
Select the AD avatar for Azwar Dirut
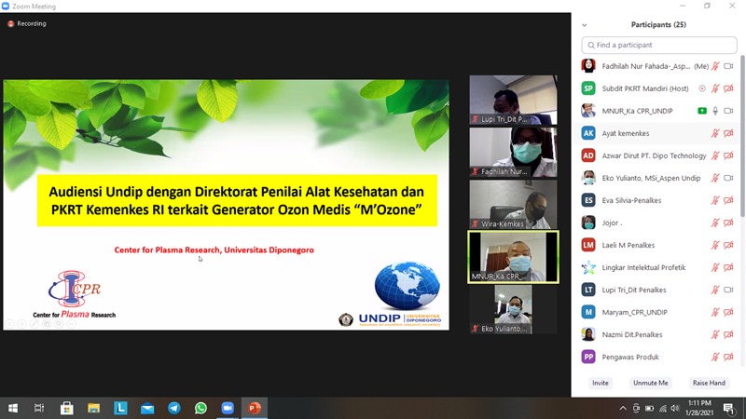point(588,155)
